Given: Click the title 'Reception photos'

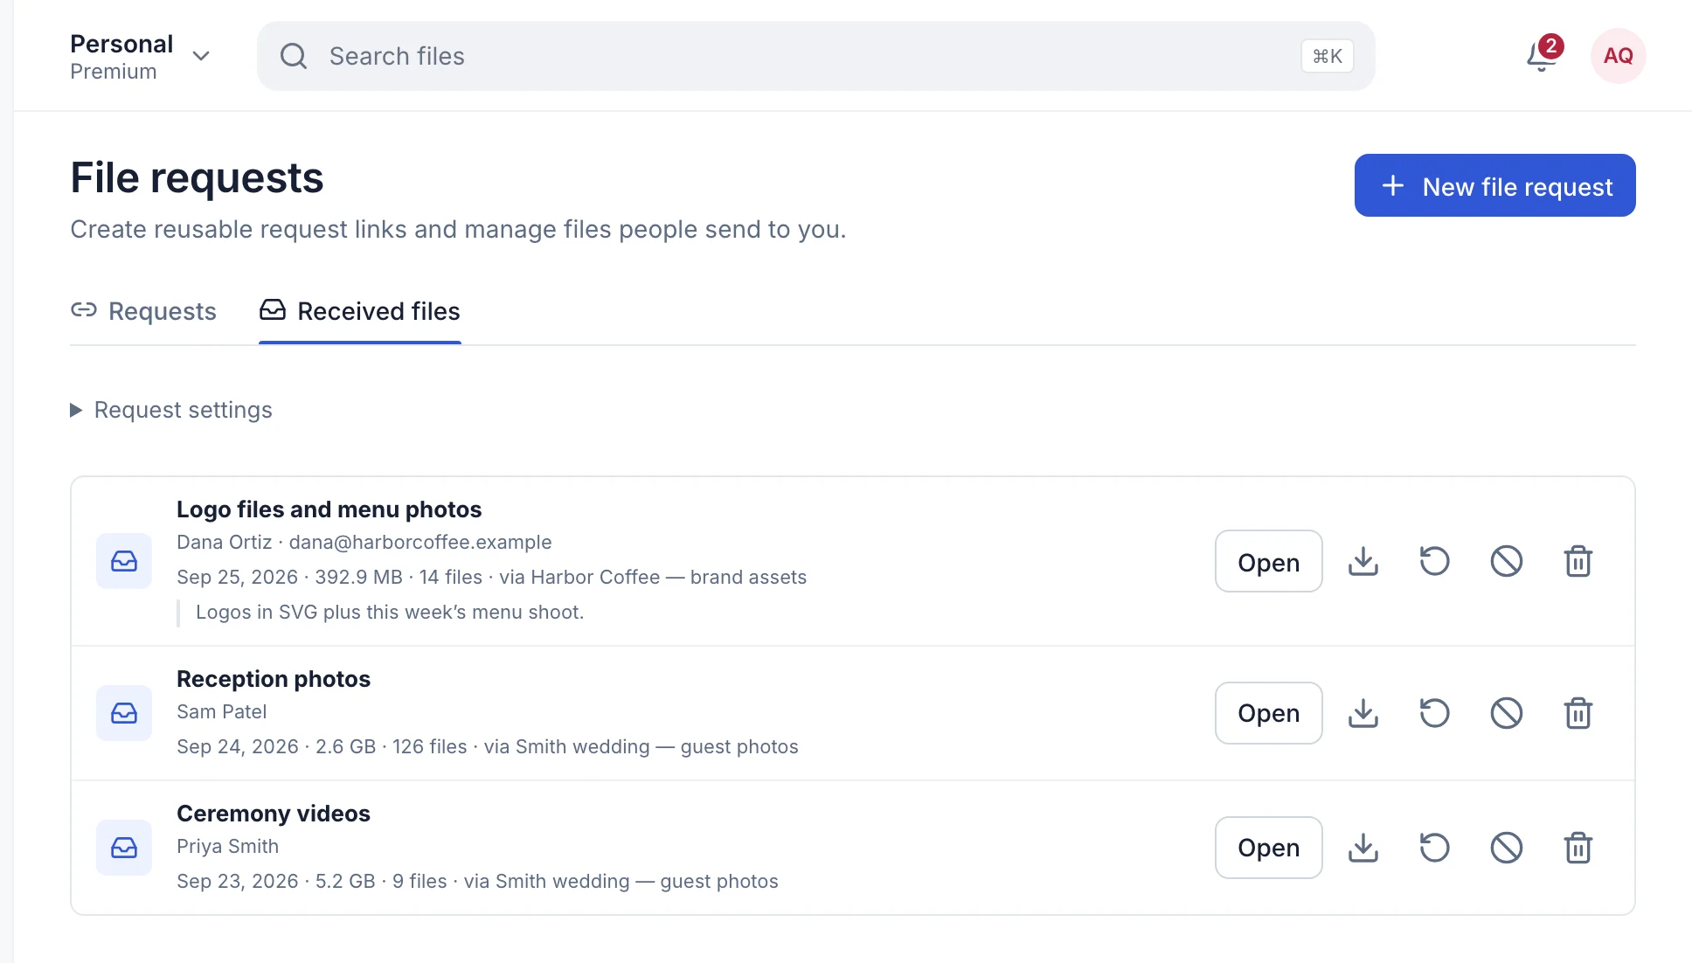Looking at the screenshot, I should pos(274,679).
